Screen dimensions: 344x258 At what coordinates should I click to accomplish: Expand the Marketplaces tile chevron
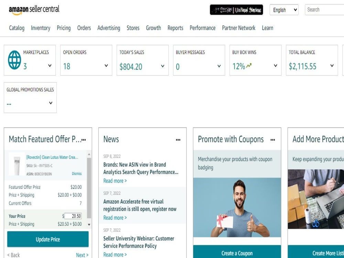tap(50, 66)
